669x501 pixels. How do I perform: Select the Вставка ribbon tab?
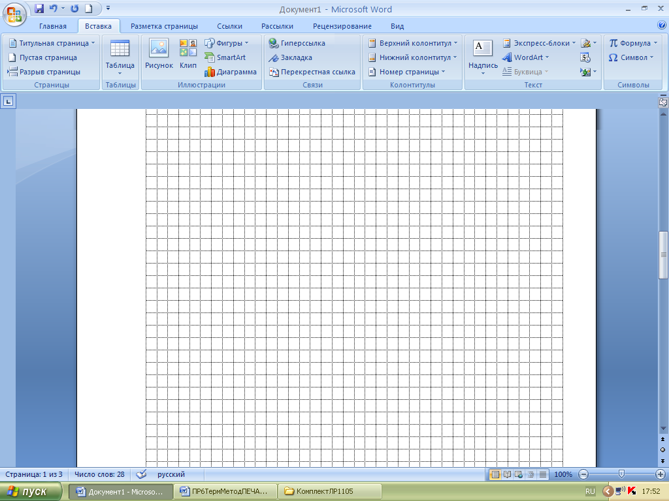[x=98, y=26]
